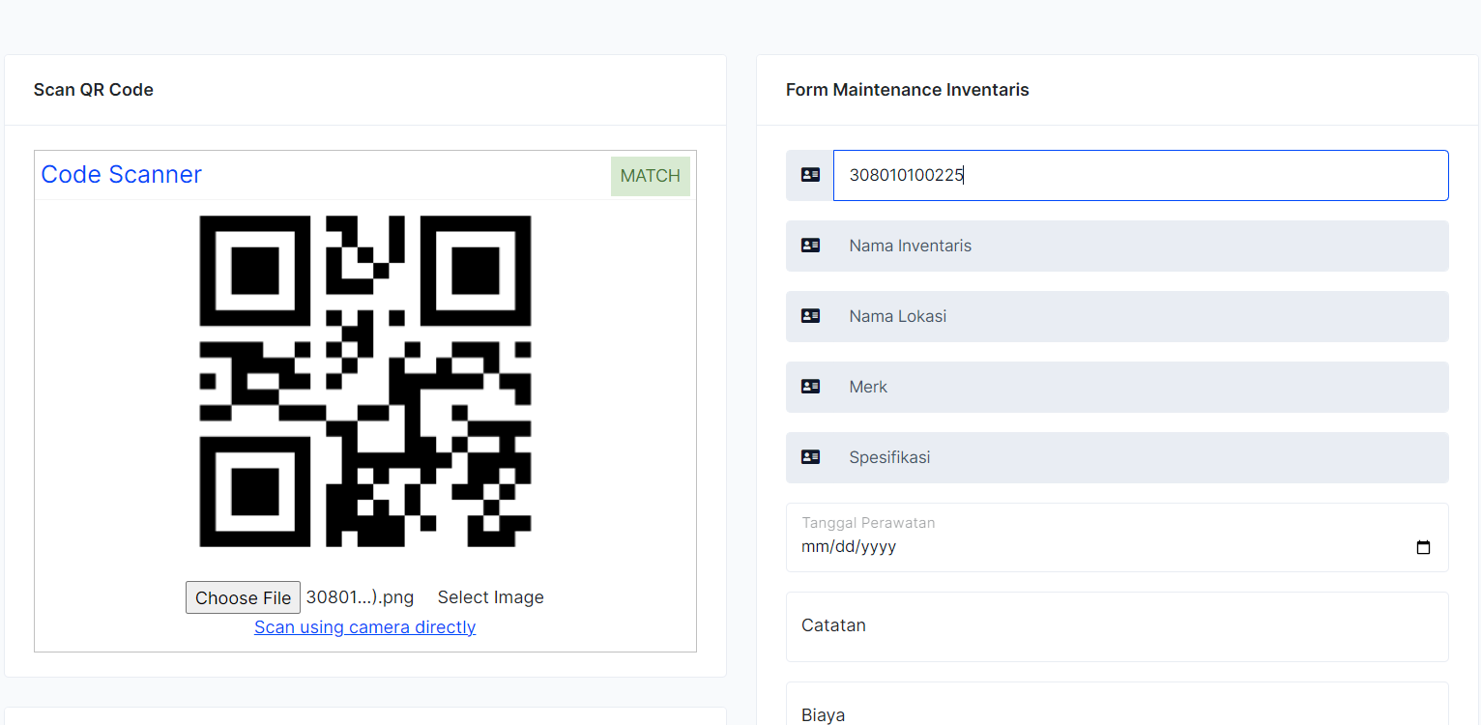Click the ID card icon beside Merk
Image resolution: width=1481 pixels, height=725 pixels.
(x=810, y=387)
